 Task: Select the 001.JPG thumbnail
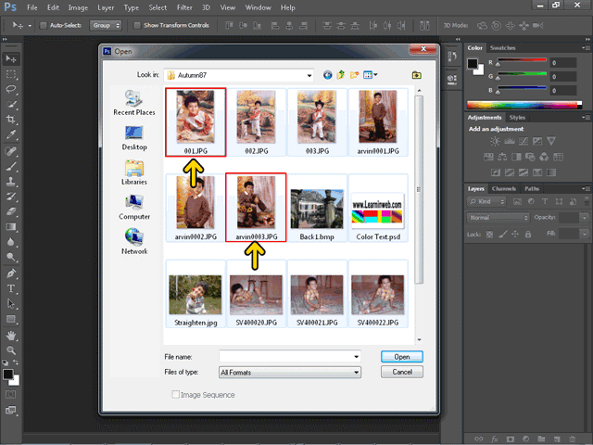(x=196, y=121)
